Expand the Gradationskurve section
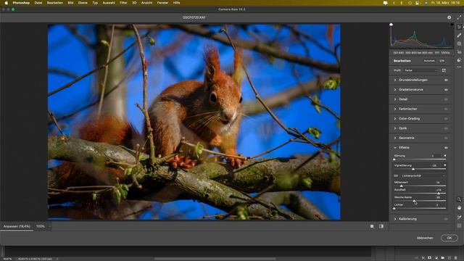 click(395, 90)
